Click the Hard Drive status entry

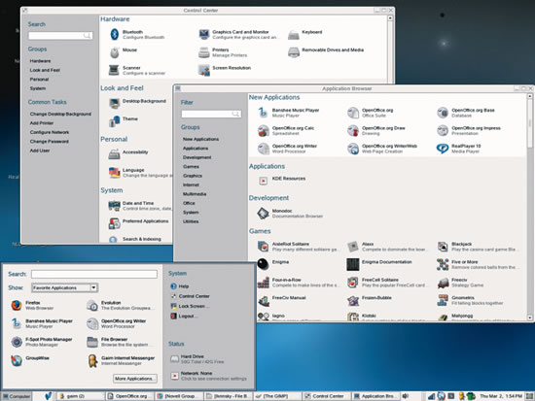click(197, 358)
